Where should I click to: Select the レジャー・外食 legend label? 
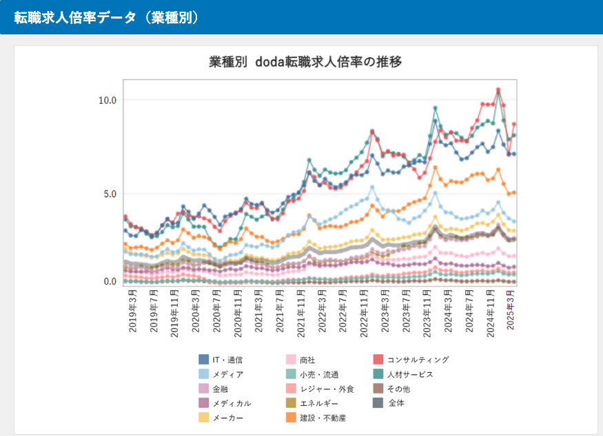pos(327,389)
